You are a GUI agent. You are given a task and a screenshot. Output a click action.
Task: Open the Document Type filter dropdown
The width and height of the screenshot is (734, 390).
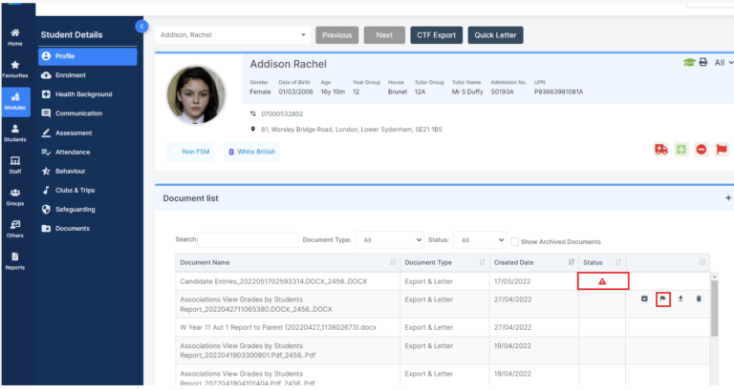coord(388,241)
